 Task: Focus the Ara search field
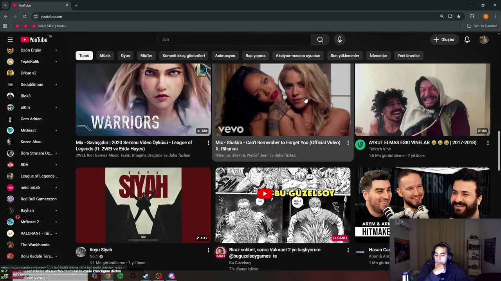pos(234,39)
